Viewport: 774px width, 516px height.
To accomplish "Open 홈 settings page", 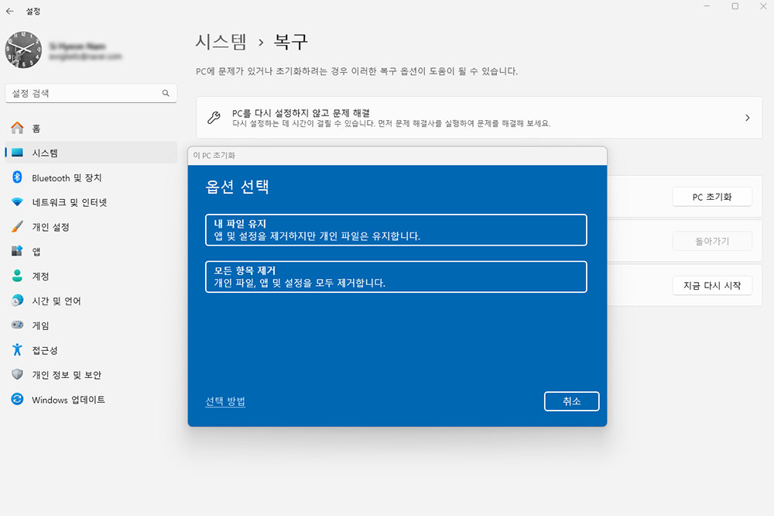I will [91, 129].
